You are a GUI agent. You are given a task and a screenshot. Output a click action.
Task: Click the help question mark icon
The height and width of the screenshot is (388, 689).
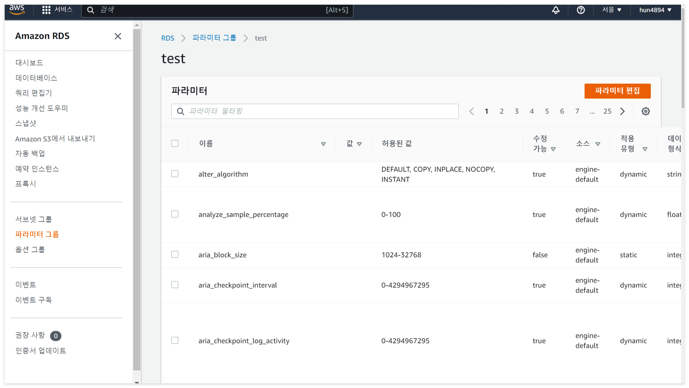coord(581,10)
